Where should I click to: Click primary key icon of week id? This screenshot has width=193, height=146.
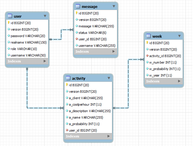click(147, 43)
